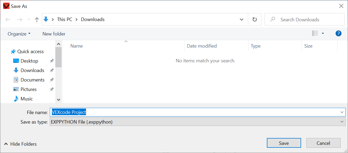The height and width of the screenshot is (153, 348).
Task: Refresh the Downloads folder view
Action: pos(254,19)
